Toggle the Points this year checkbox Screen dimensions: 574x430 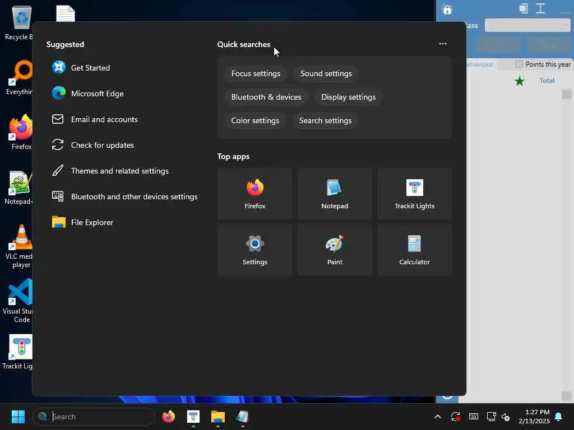tap(519, 64)
